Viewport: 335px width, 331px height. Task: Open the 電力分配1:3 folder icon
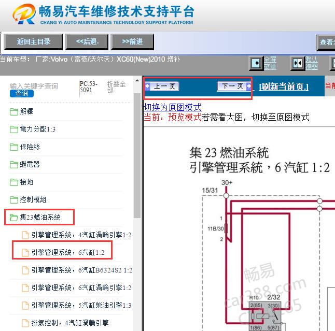[x=14, y=129]
